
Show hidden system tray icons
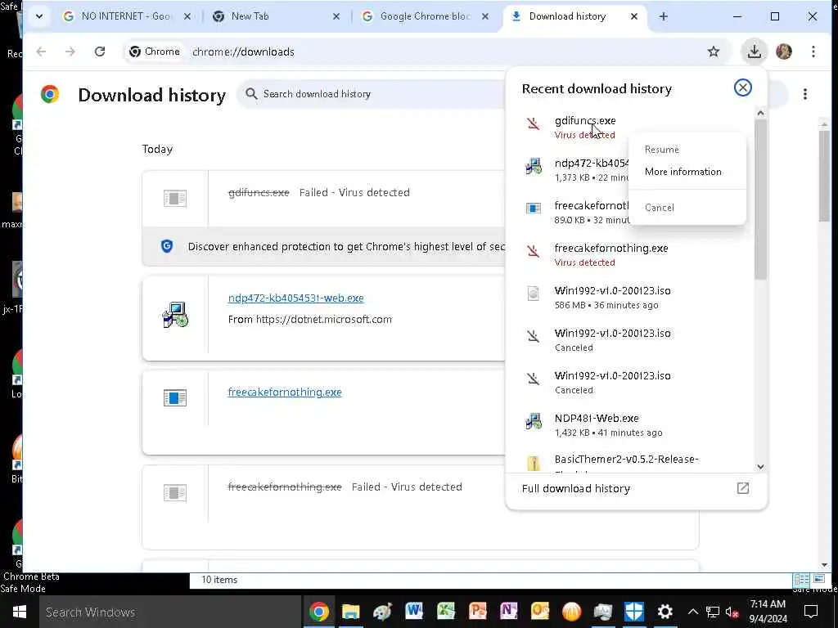[692, 612]
